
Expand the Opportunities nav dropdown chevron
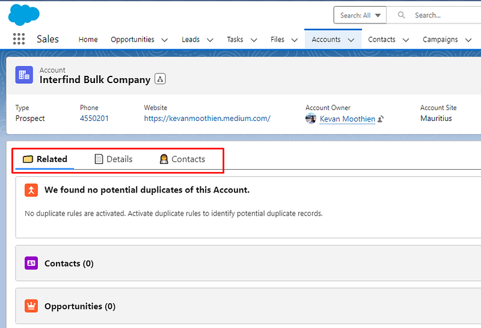coord(166,40)
